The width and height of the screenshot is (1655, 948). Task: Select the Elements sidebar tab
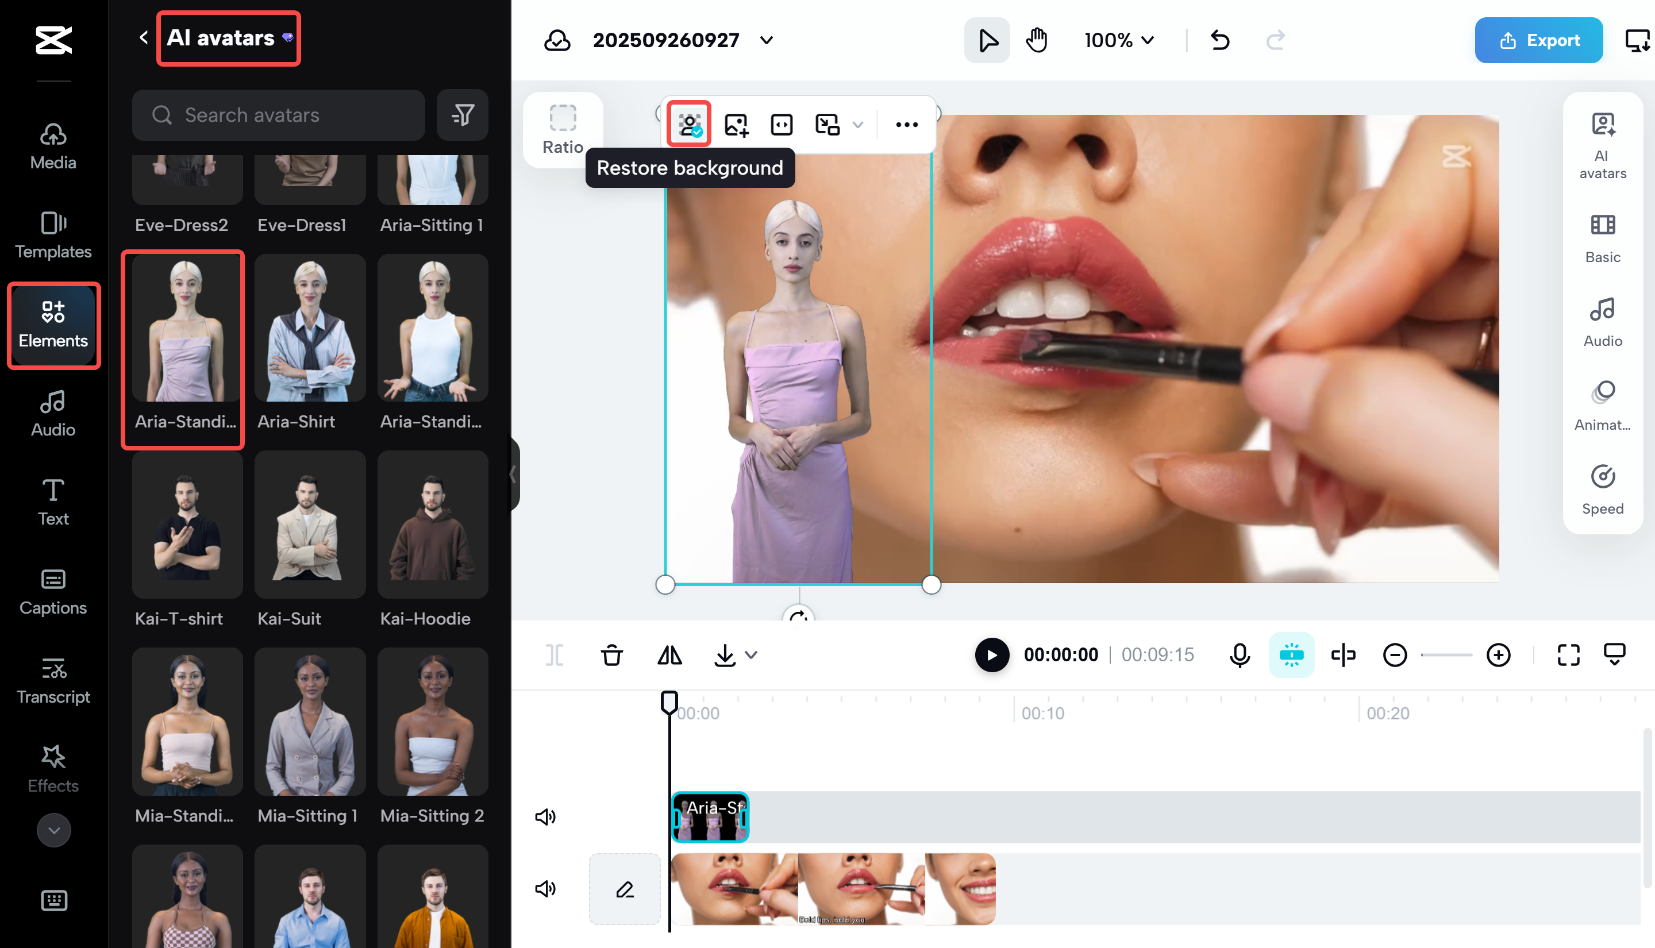click(x=53, y=325)
